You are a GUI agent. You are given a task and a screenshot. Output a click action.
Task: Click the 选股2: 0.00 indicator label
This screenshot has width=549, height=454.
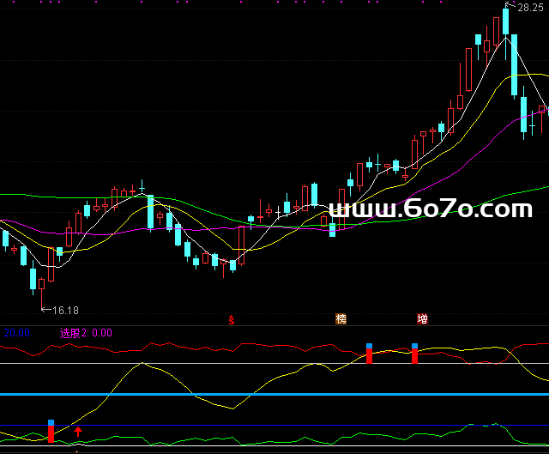coord(85,333)
